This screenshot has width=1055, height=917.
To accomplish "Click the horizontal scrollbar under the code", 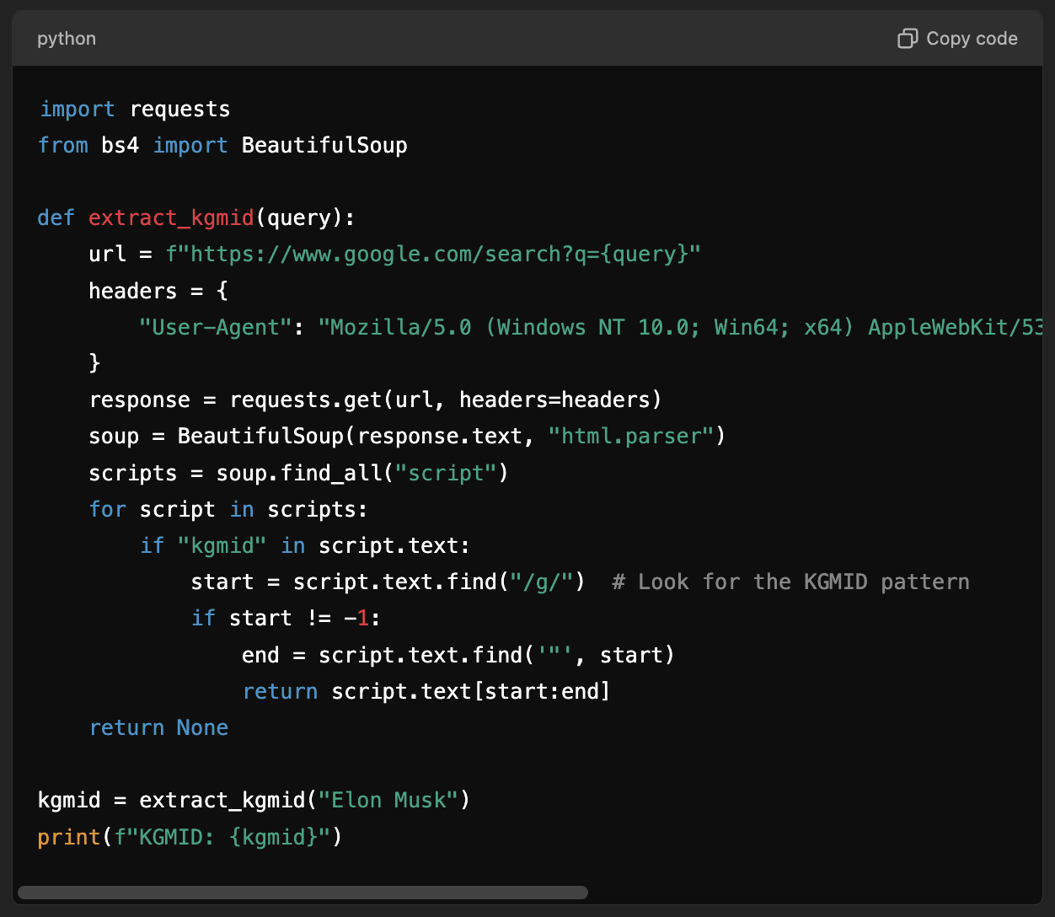I will pyautogui.click(x=303, y=893).
